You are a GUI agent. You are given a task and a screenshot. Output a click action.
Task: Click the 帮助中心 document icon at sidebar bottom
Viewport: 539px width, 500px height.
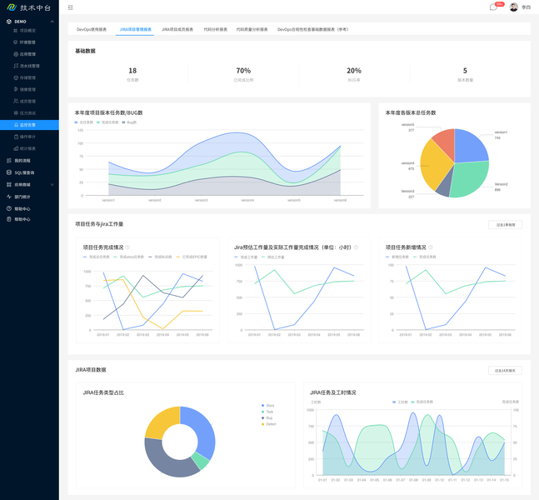coord(9,219)
